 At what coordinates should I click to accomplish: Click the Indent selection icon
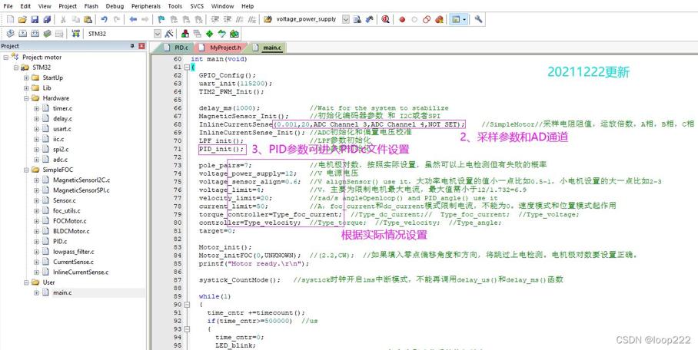tap(215, 19)
